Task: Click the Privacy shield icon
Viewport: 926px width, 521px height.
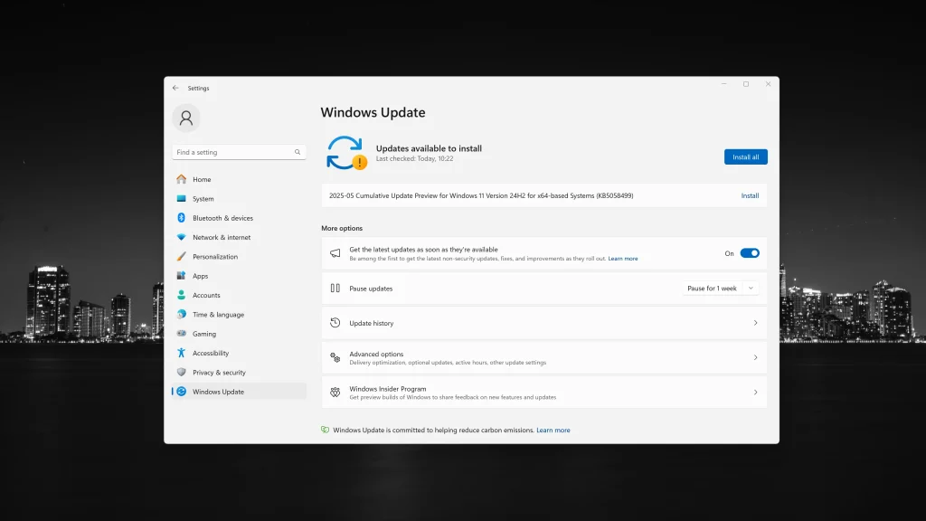Action: click(181, 372)
